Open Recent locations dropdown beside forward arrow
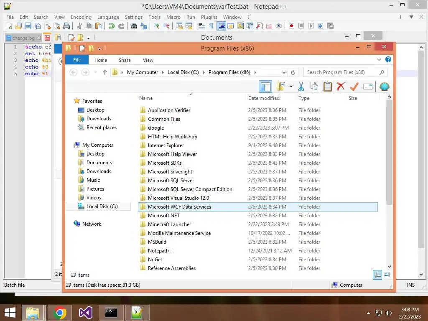The image size is (428, 321). (x=95, y=72)
